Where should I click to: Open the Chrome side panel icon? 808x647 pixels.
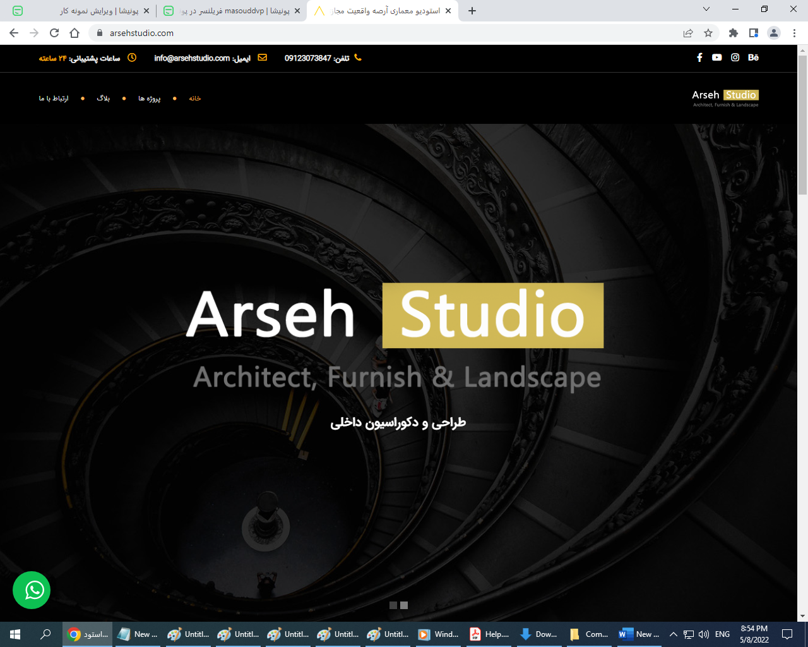[754, 33]
